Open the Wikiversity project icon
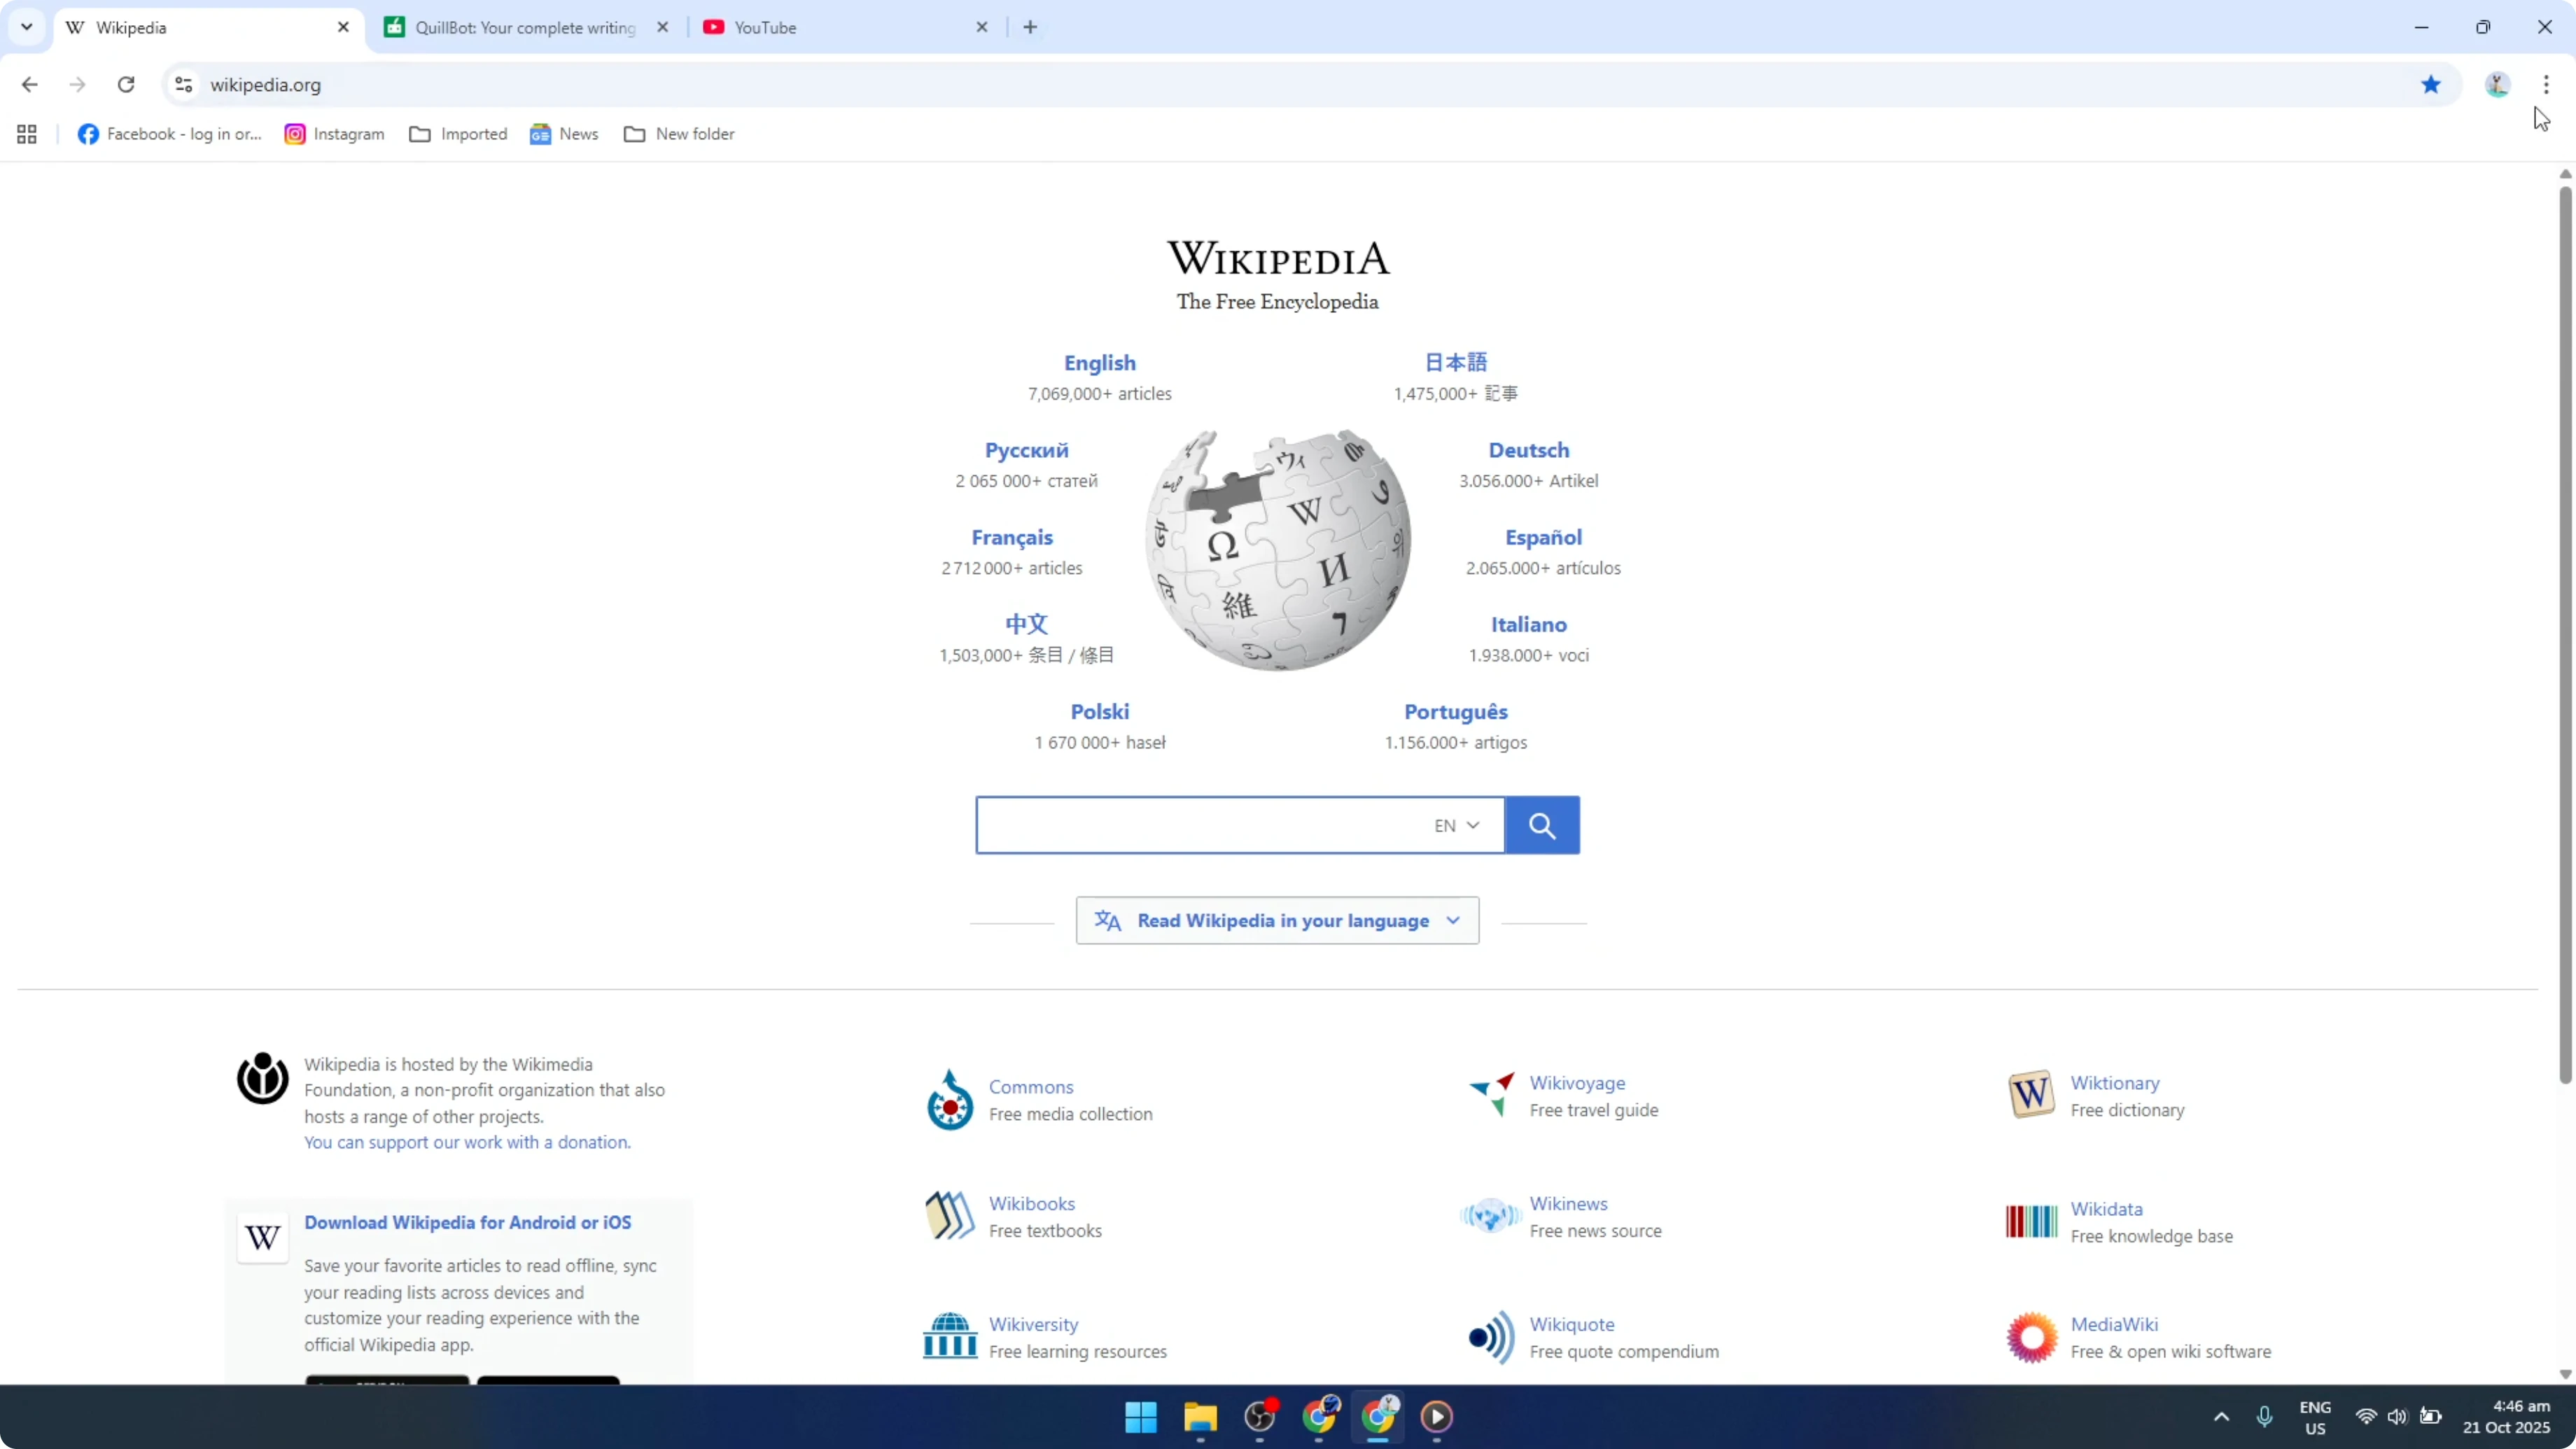Image resolution: width=2576 pixels, height=1449 pixels. click(x=949, y=1336)
